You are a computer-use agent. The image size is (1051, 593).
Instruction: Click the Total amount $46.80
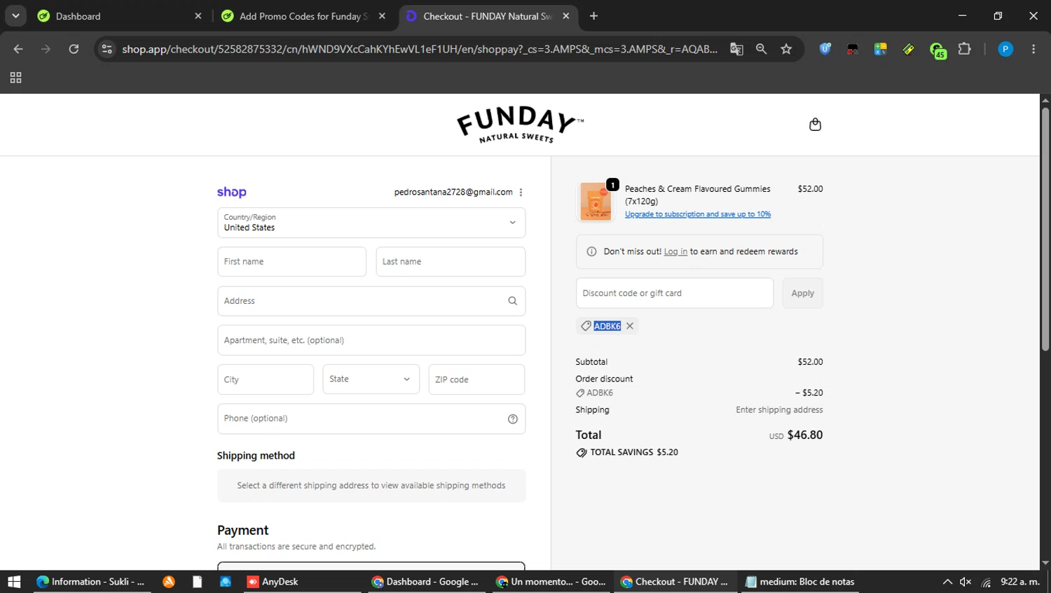(804, 435)
